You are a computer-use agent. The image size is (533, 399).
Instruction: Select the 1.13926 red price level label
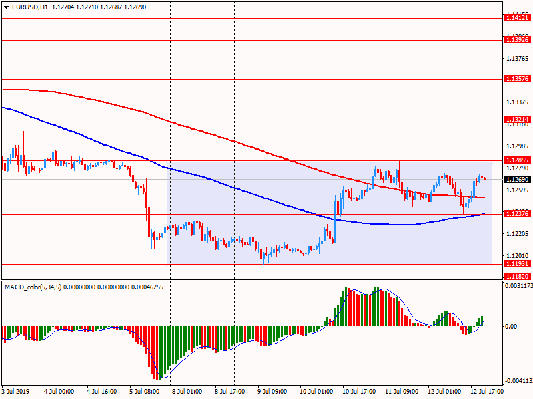[x=517, y=40]
